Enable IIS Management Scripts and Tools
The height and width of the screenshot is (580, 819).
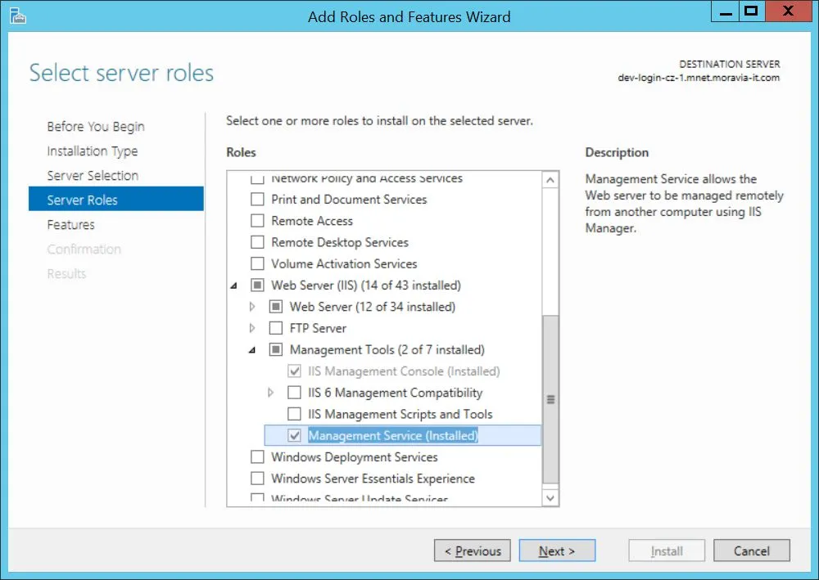(294, 414)
